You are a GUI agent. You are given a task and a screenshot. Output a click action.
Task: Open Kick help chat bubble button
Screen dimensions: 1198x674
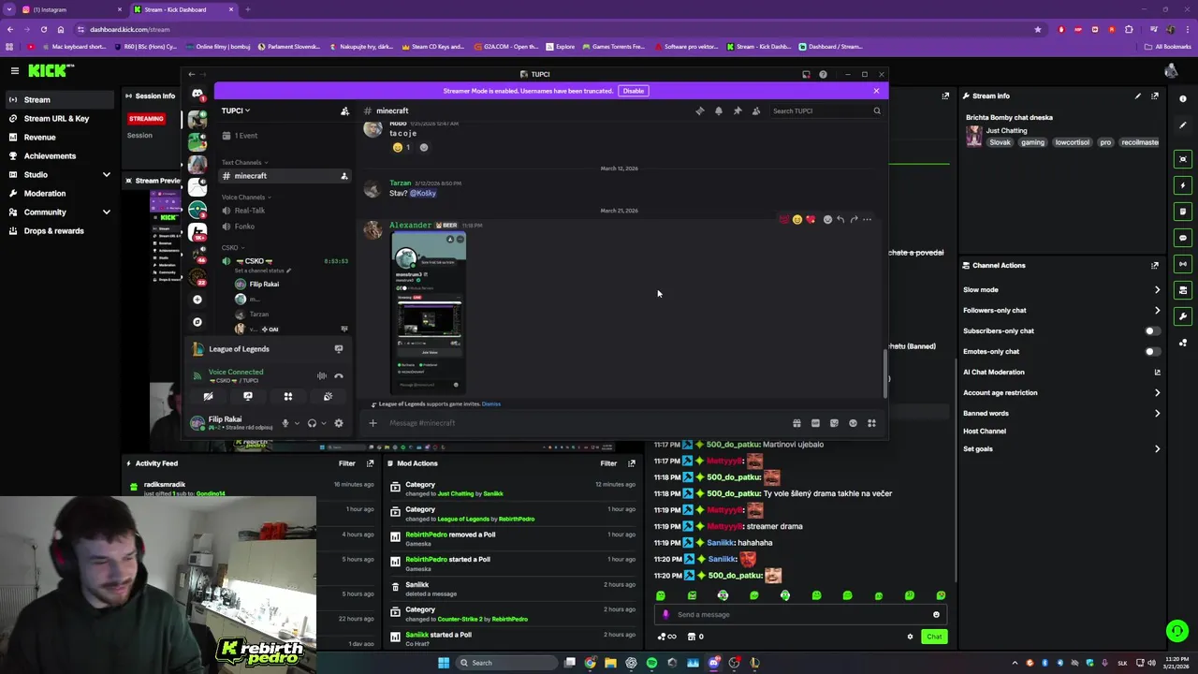(x=1177, y=631)
